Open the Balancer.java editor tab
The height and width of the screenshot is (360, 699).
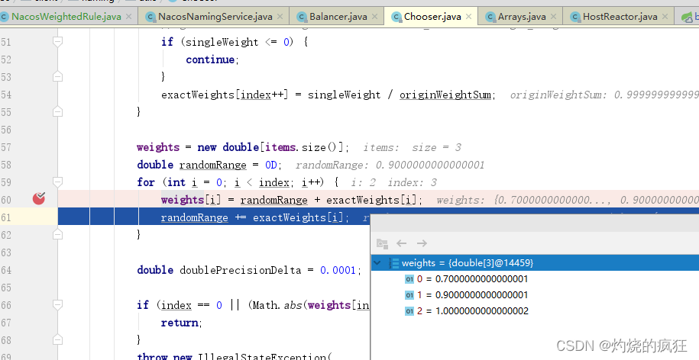pyautogui.click(x=338, y=17)
